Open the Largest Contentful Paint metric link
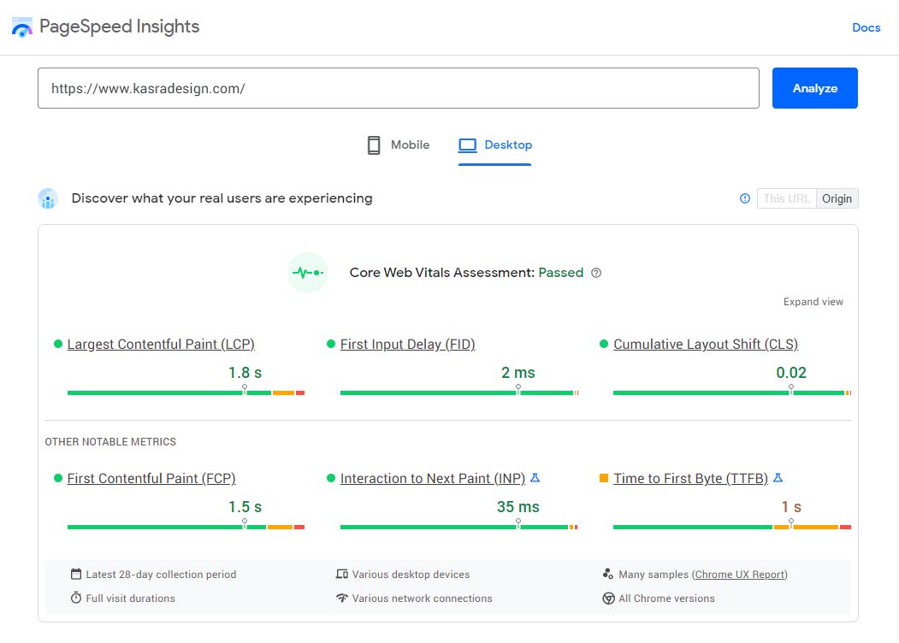The width and height of the screenshot is (899, 643). point(160,344)
